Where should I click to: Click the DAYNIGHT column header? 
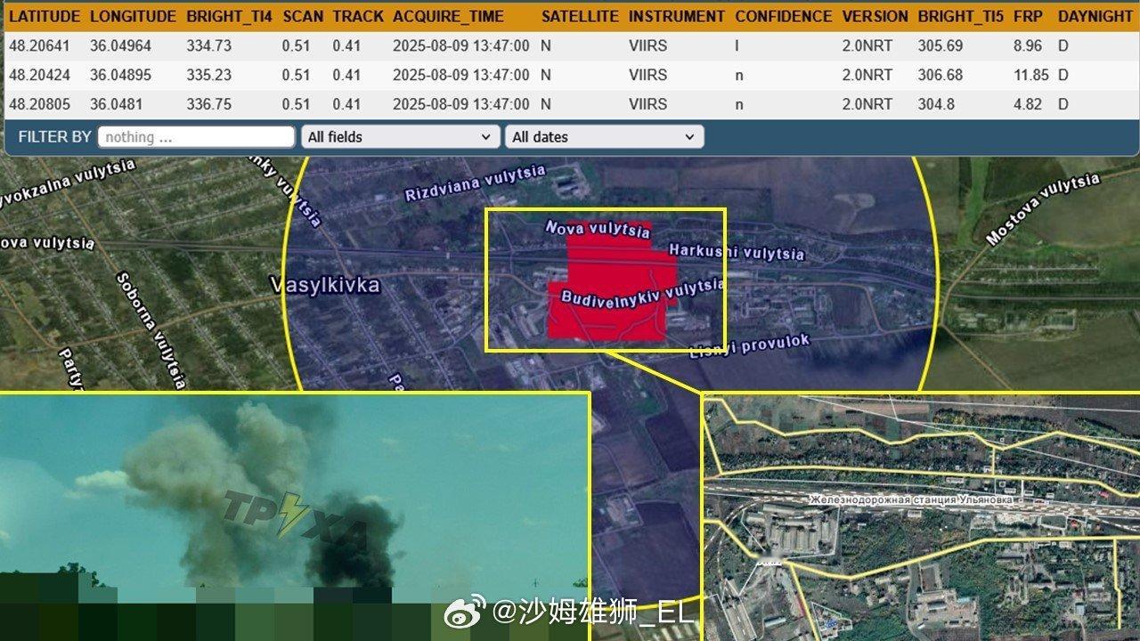(1095, 16)
